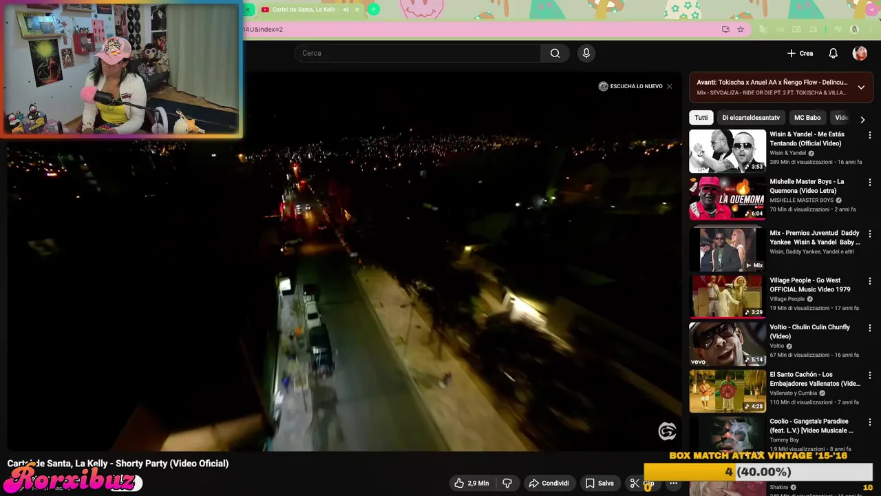Open Coolio Gangsta's Paradise video title
The width and height of the screenshot is (881, 496).
pyautogui.click(x=811, y=426)
